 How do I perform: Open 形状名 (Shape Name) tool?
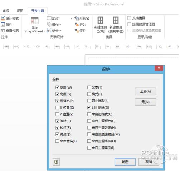[x=82, y=18]
